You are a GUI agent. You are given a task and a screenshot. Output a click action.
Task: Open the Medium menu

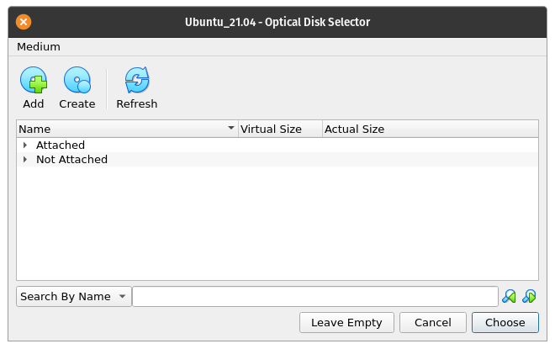(39, 47)
